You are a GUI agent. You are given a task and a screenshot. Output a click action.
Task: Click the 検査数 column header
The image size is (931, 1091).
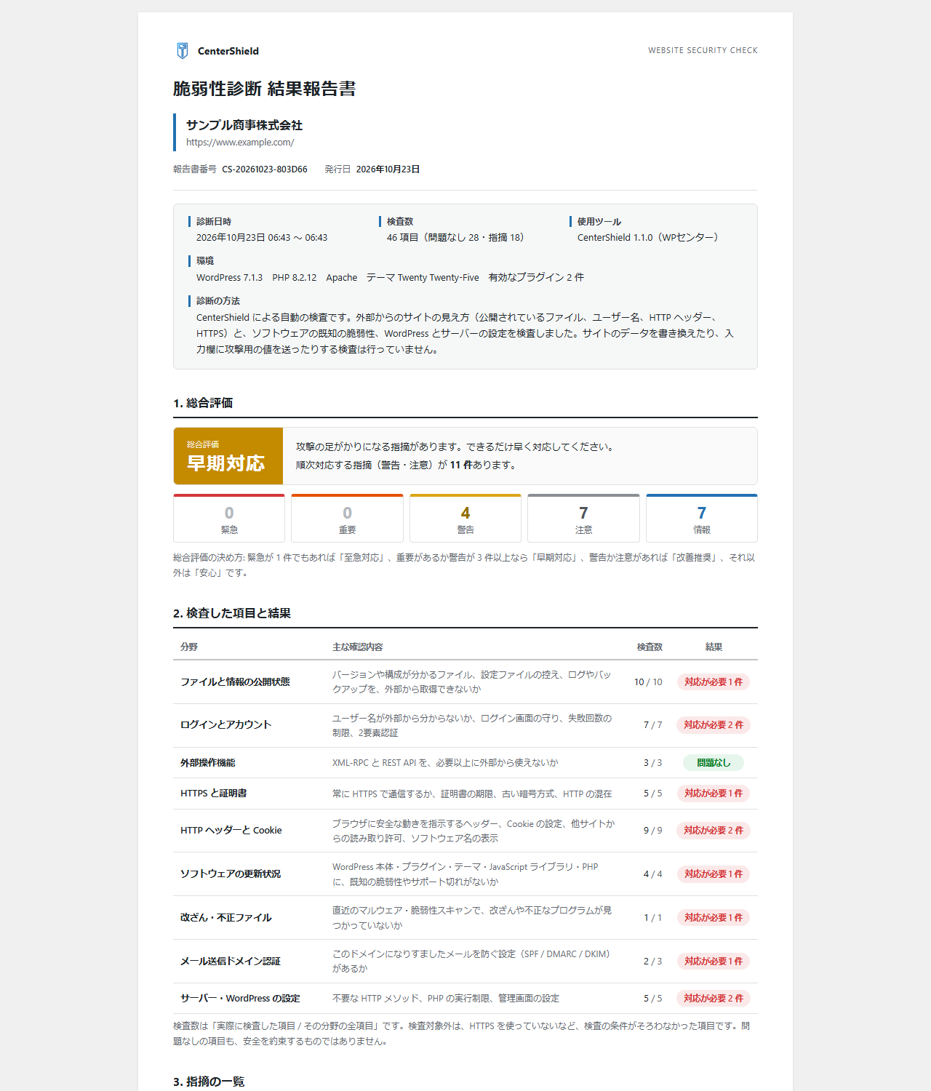point(650,647)
